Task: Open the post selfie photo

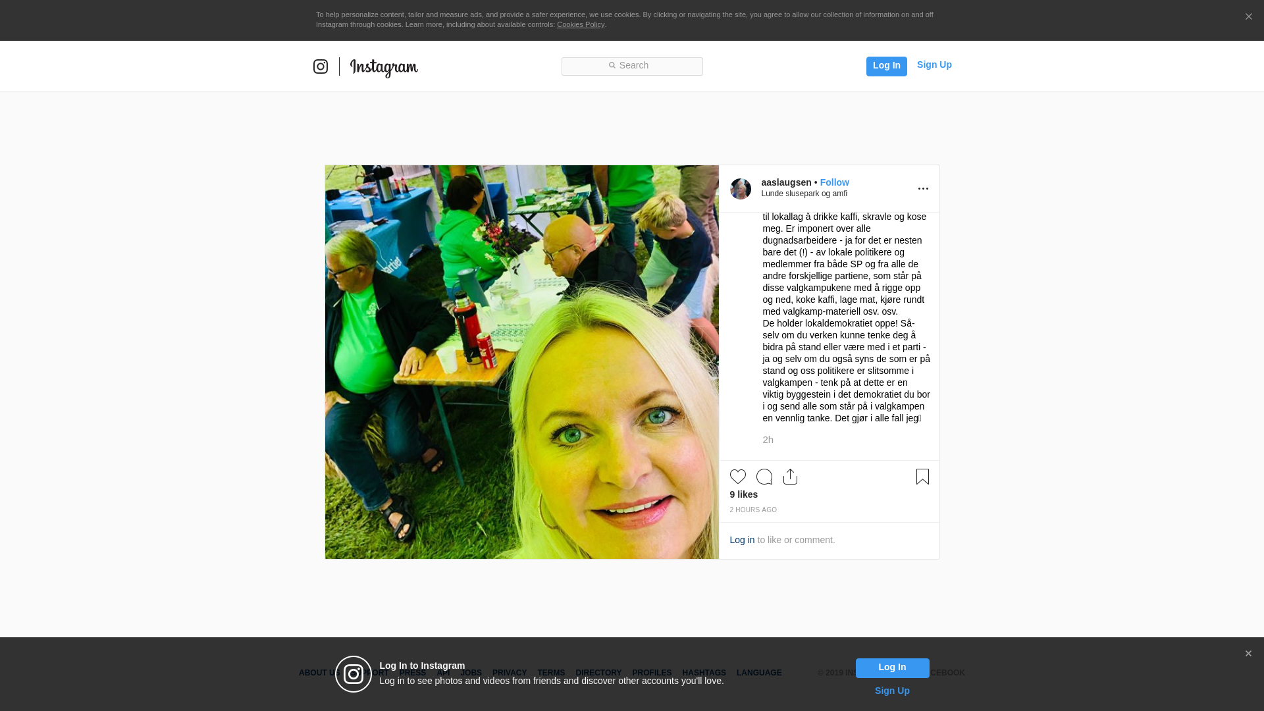Action: [x=521, y=362]
